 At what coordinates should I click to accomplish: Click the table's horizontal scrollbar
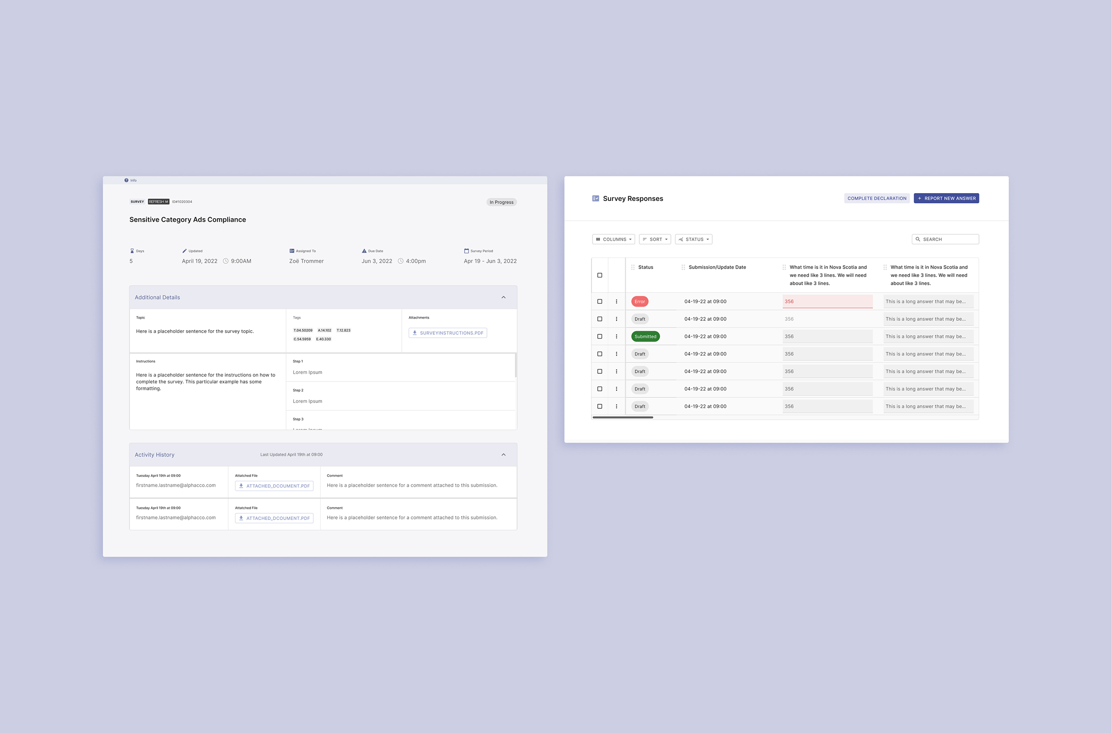point(622,418)
